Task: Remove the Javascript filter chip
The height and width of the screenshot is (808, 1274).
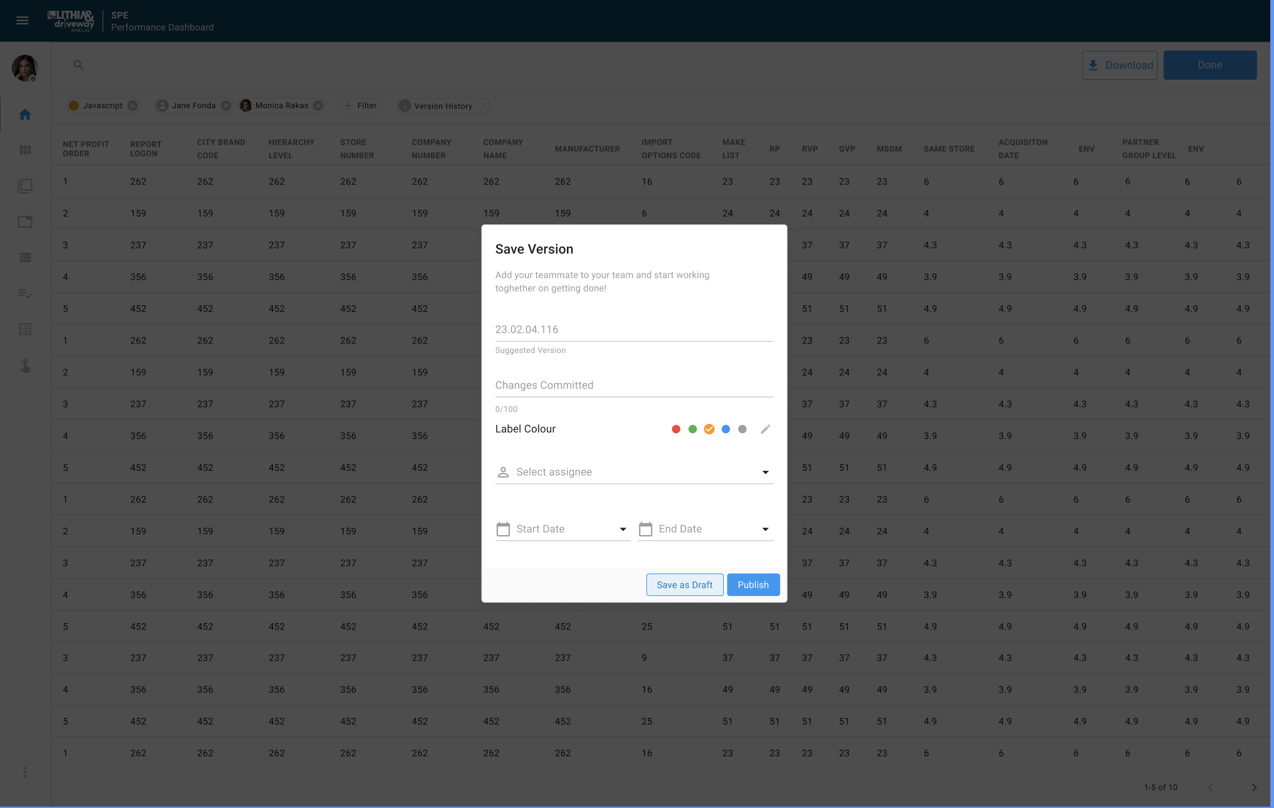Action: [133, 106]
